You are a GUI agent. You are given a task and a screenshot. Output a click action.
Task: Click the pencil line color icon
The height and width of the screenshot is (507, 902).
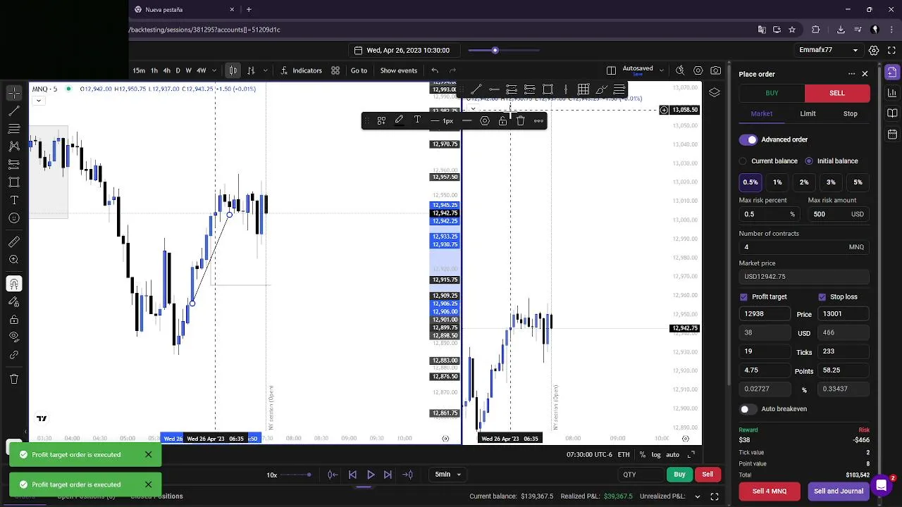point(399,120)
